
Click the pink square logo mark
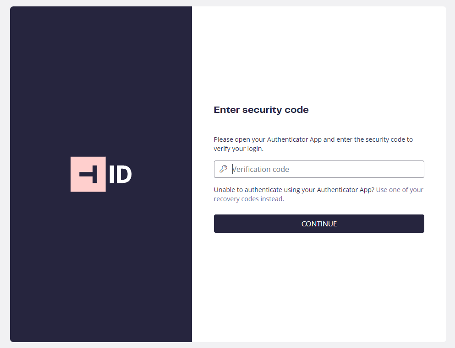[x=88, y=174]
